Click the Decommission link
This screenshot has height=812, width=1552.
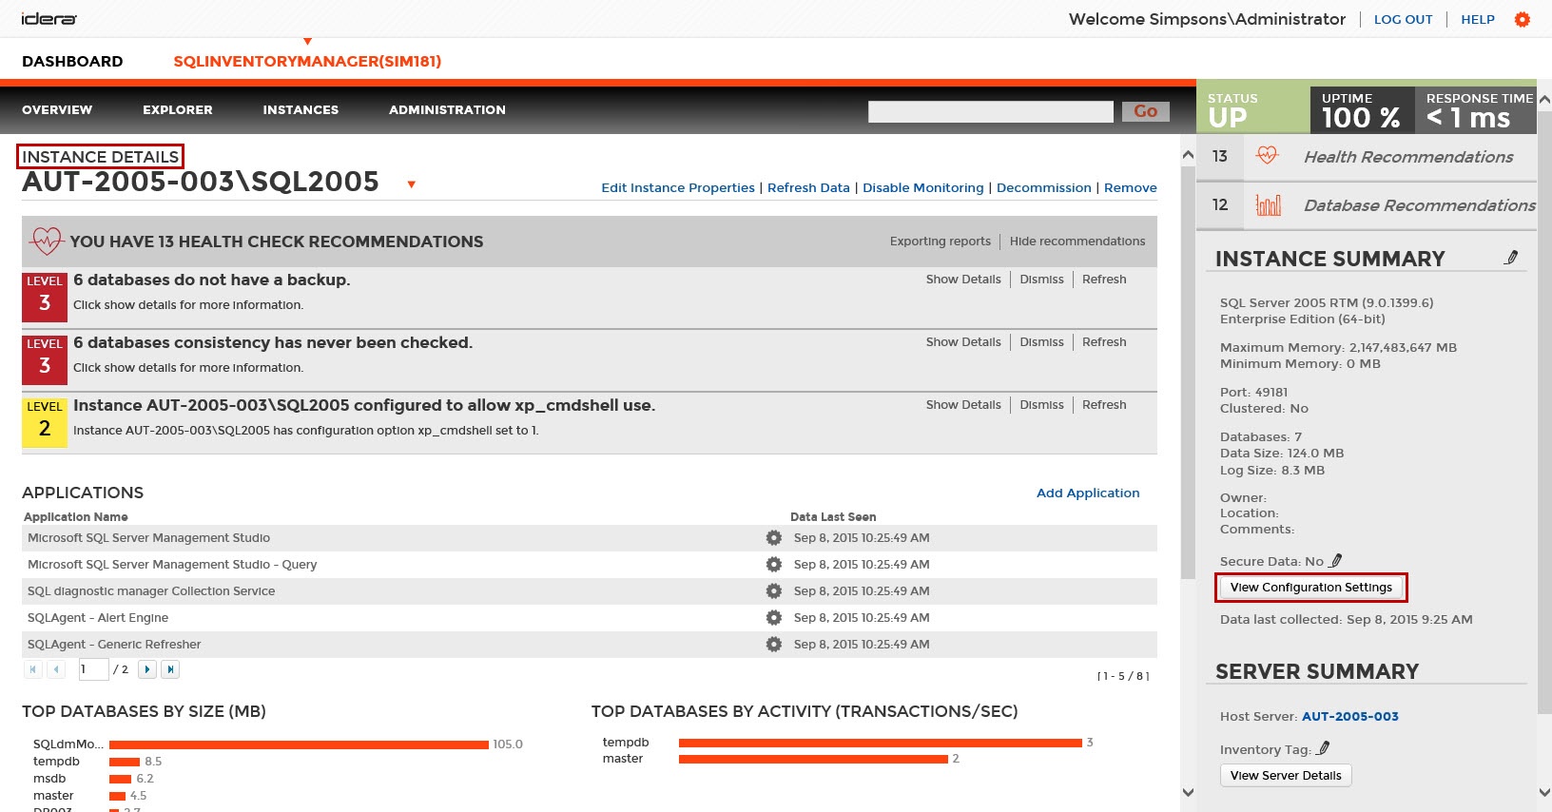1044,188
